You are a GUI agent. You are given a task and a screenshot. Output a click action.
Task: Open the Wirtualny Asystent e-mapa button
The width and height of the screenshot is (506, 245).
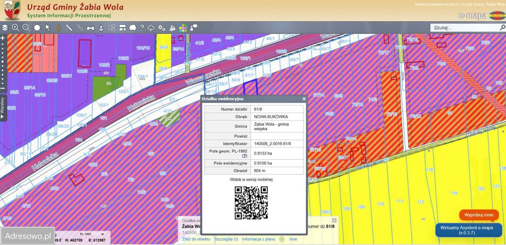pos(468,230)
